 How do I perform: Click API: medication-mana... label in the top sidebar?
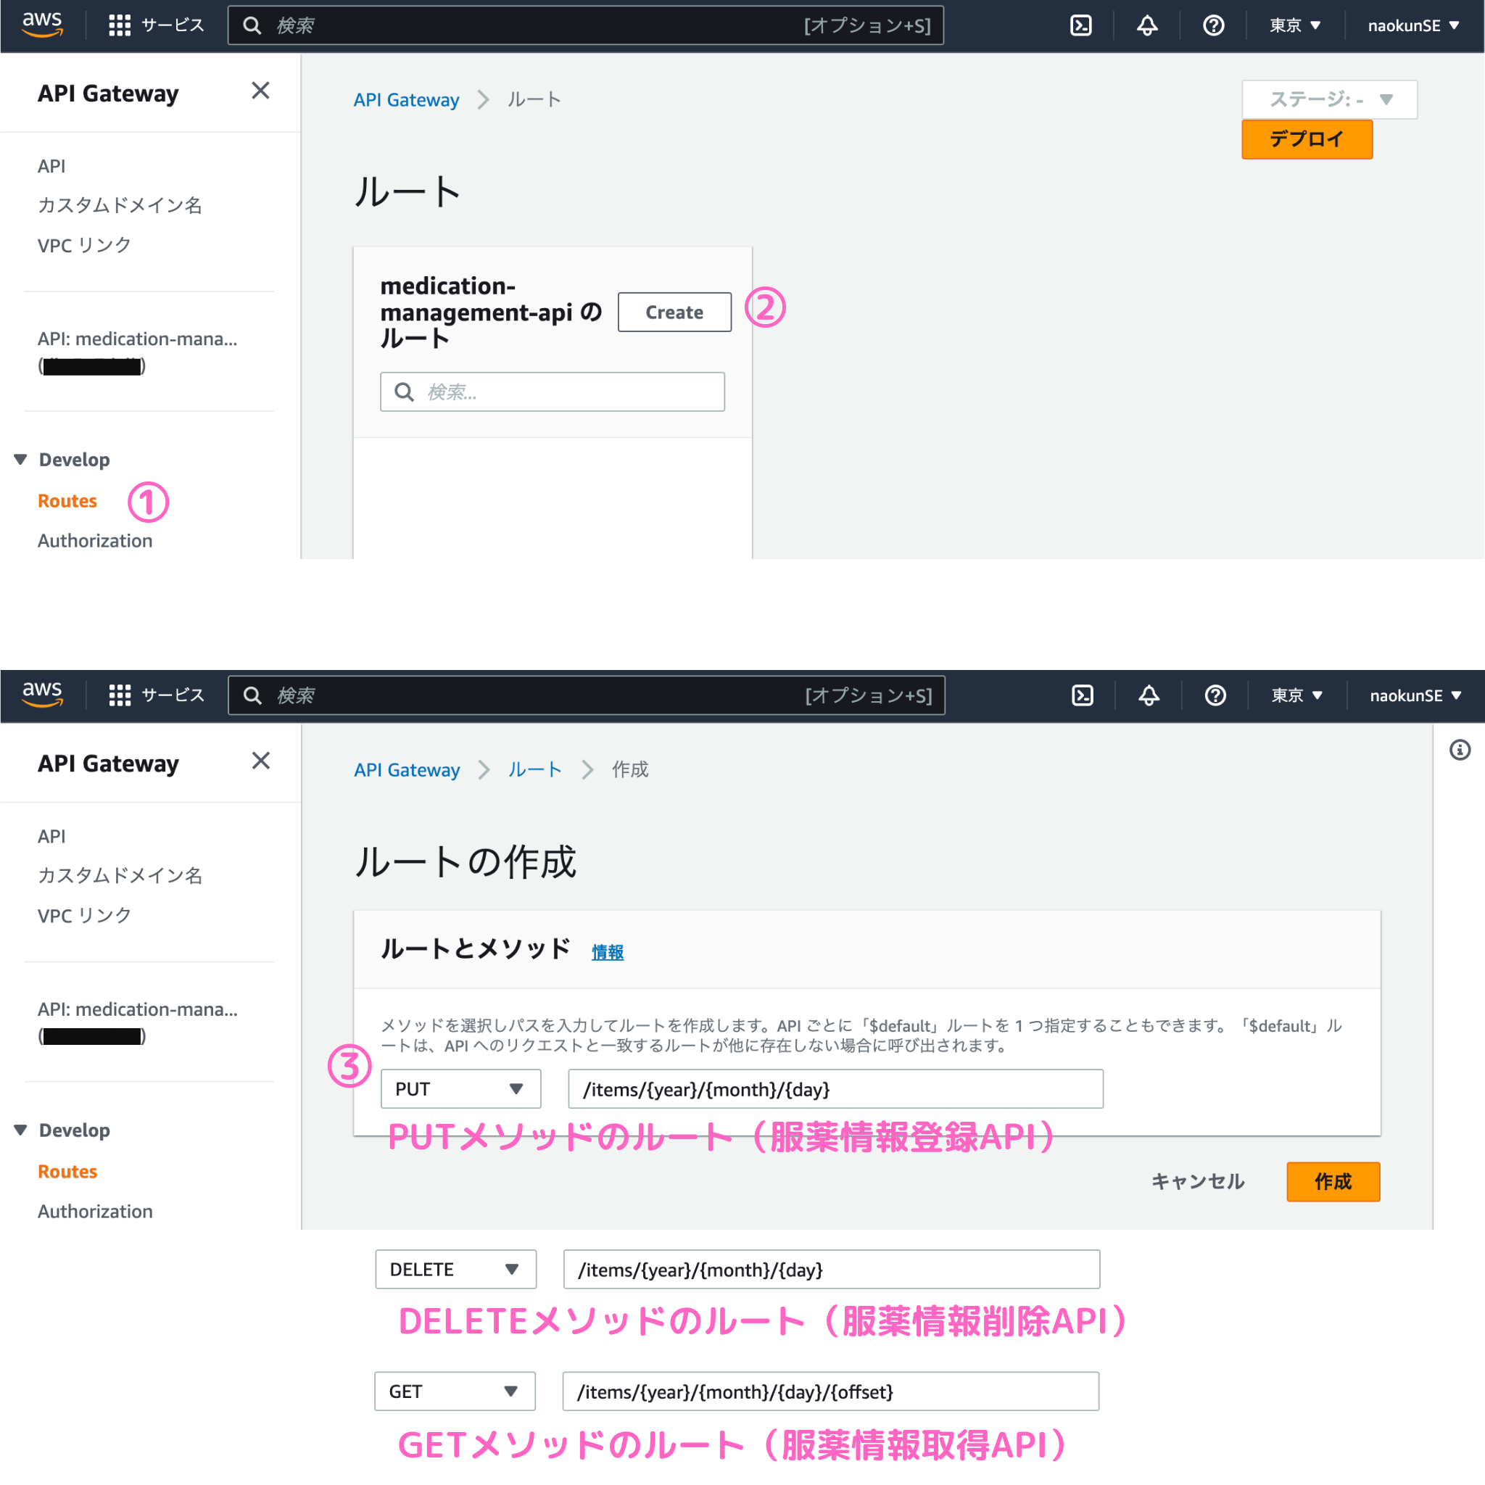(x=138, y=339)
